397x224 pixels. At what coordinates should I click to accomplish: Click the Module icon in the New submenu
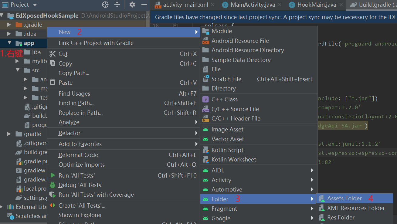[206, 31]
